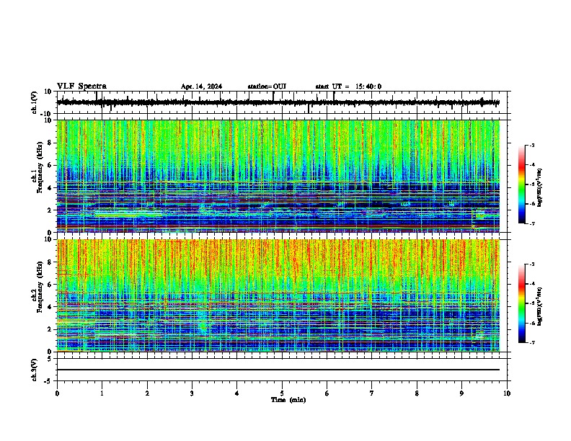Click the color scale bar beside ch.1 spectrogram
571x441 pixels.
coord(521,184)
